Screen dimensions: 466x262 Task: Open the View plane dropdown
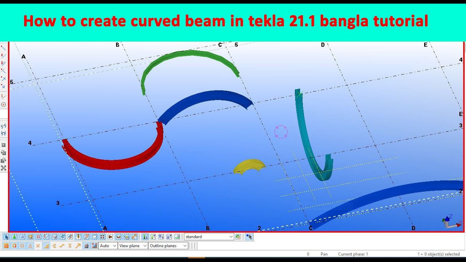tap(133, 246)
